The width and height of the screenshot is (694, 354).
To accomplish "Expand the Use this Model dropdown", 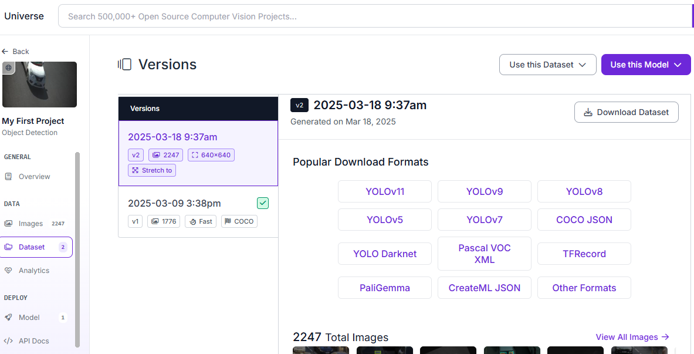I will 646,65.
